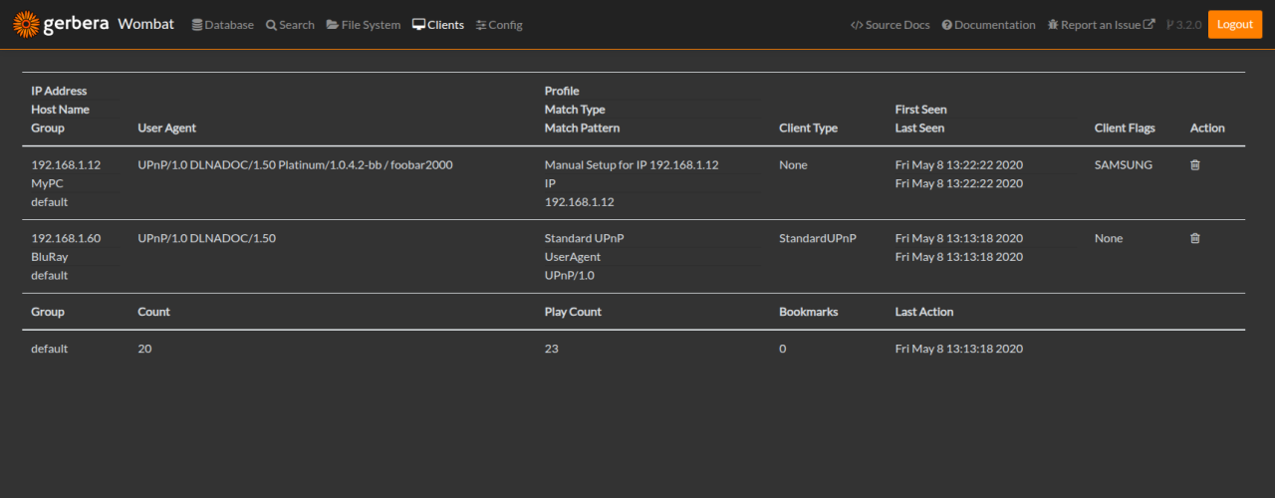Click the Report an Issue link

point(1101,25)
